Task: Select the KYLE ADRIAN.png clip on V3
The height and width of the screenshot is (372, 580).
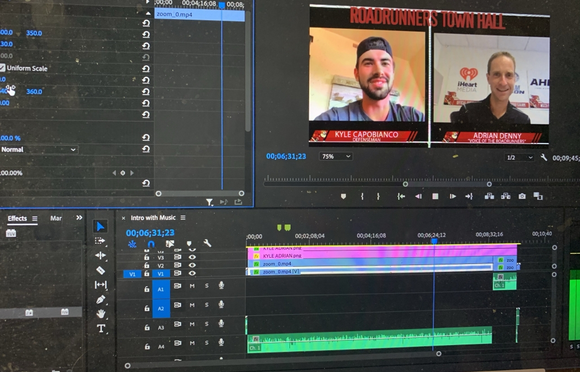Action: click(381, 256)
